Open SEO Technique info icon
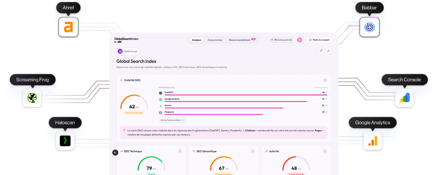The image size is (438, 175). [180, 151]
